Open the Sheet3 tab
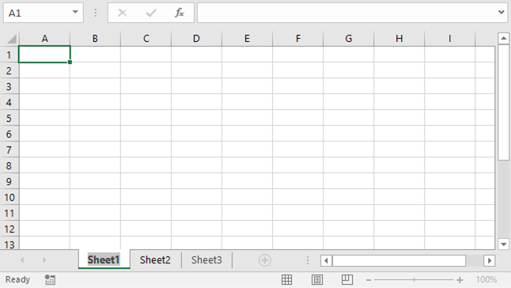 (x=206, y=260)
